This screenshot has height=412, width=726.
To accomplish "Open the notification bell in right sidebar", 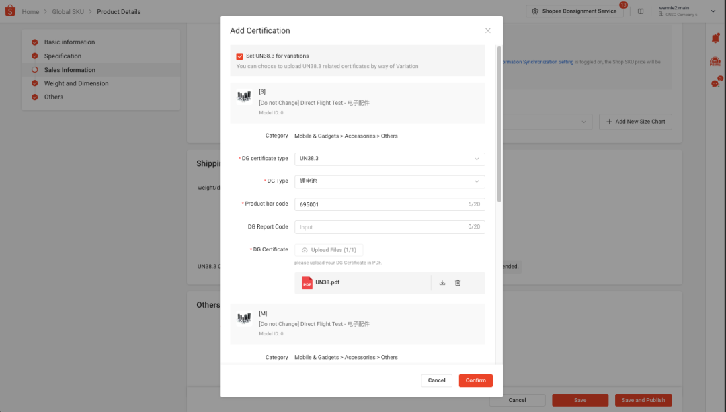I will pyautogui.click(x=715, y=38).
